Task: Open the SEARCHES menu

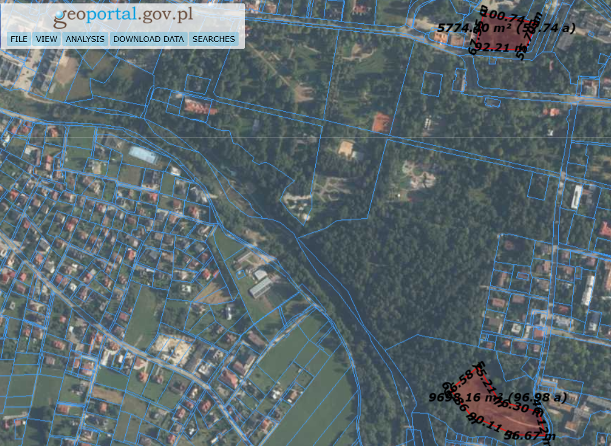Action: 213,39
